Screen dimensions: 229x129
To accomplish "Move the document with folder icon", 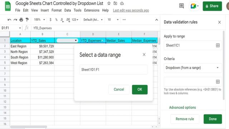I will [x=115, y=3].
